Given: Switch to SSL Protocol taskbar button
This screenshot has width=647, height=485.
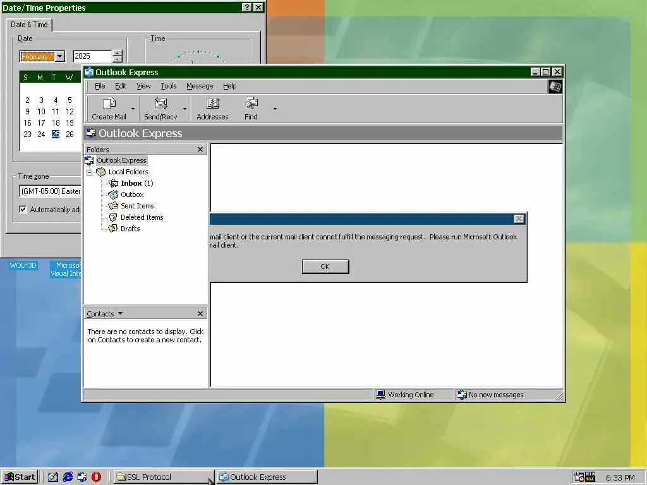Looking at the screenshot, I should (x=164, y=477).
